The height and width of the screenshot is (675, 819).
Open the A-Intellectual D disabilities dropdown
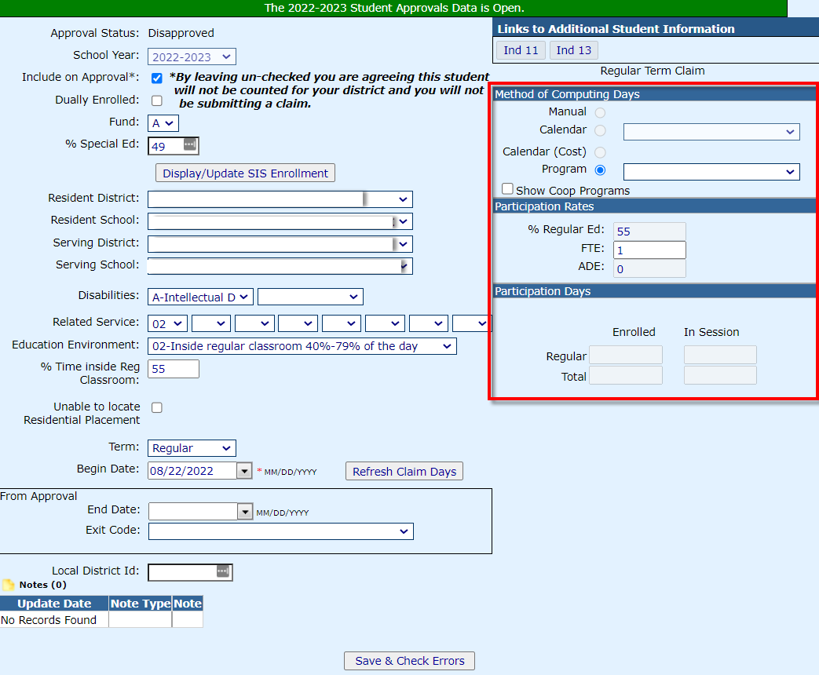[200, 297]
